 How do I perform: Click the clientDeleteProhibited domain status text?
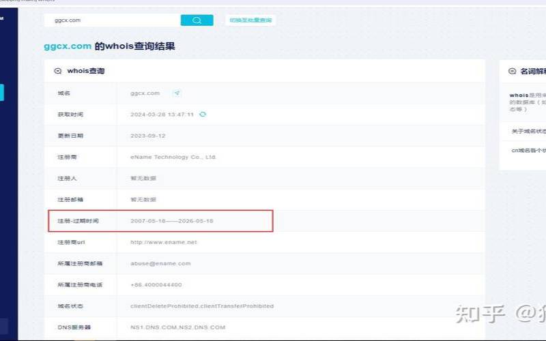click(202, 306)
